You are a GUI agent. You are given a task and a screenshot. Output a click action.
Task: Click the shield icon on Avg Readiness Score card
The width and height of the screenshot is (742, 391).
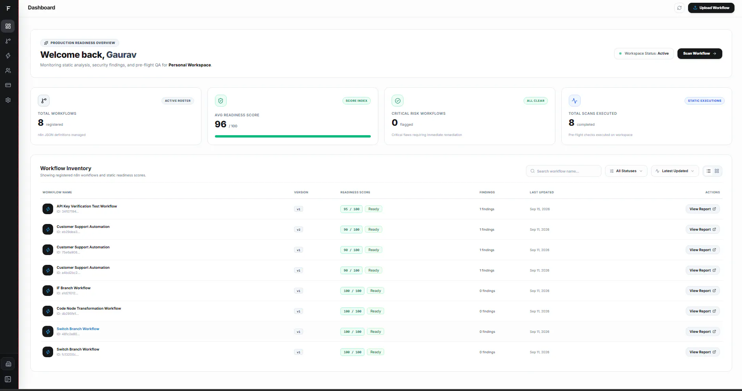(221, 101)
